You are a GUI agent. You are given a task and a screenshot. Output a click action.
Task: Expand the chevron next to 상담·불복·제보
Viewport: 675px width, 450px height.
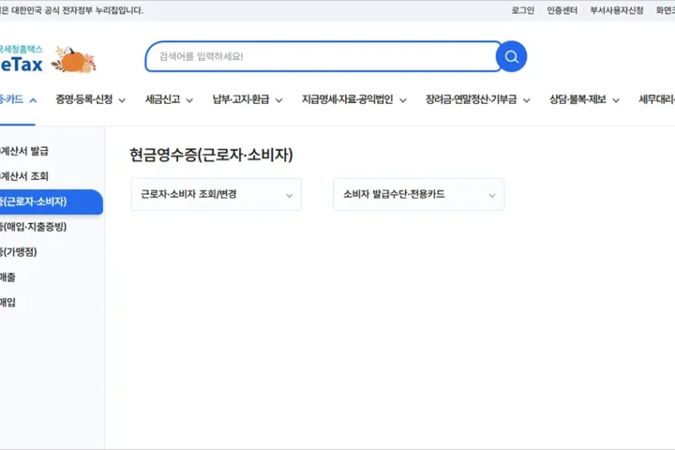tap(616, 100)
